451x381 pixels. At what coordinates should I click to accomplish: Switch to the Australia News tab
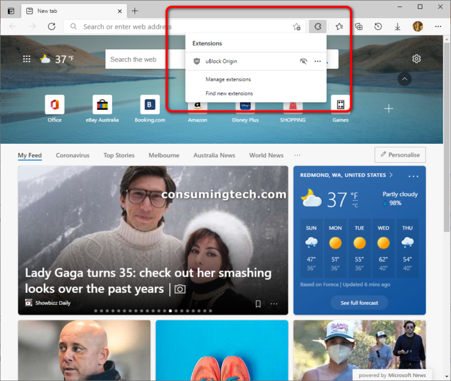214,155
